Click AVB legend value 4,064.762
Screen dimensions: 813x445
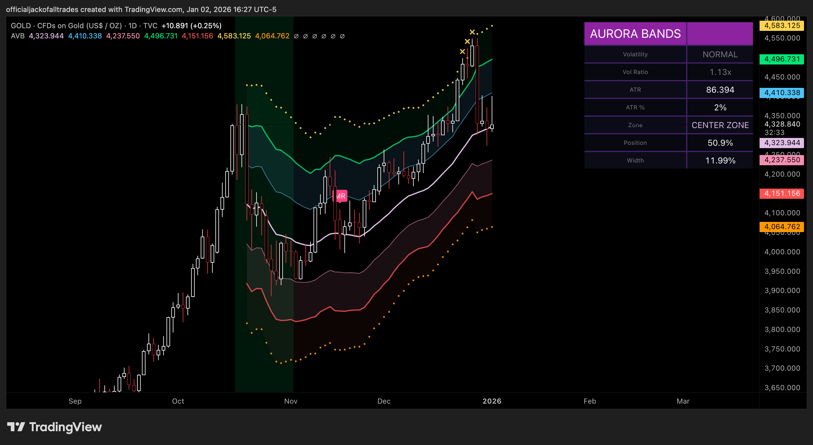[x=272, y=36]
